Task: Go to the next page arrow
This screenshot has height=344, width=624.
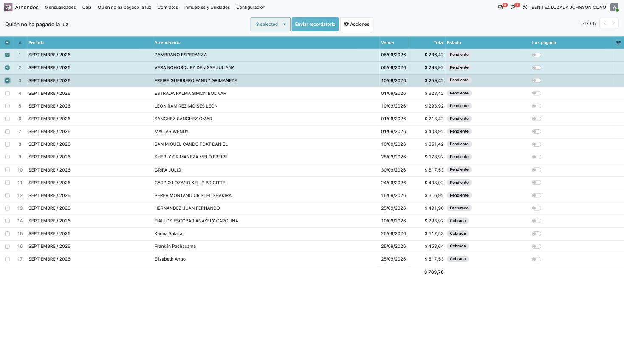Action: click(613, 23)
